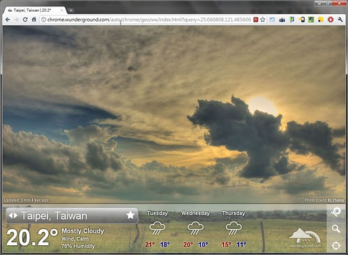Click the address bar URL field
This screenshot has width=348, height=255.
pyautogui.click(x=149, y=20)
